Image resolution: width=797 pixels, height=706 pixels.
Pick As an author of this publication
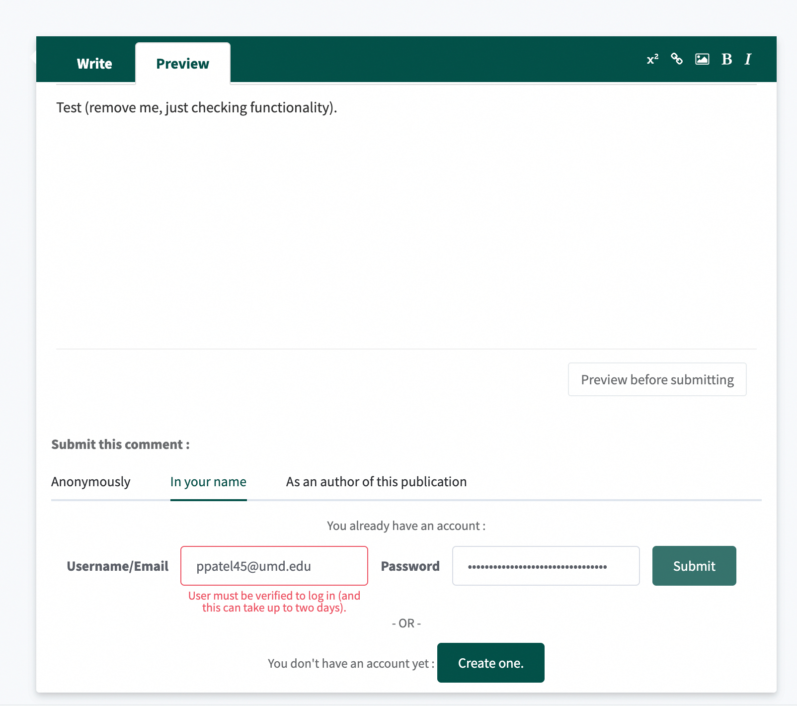coord(376,482)
